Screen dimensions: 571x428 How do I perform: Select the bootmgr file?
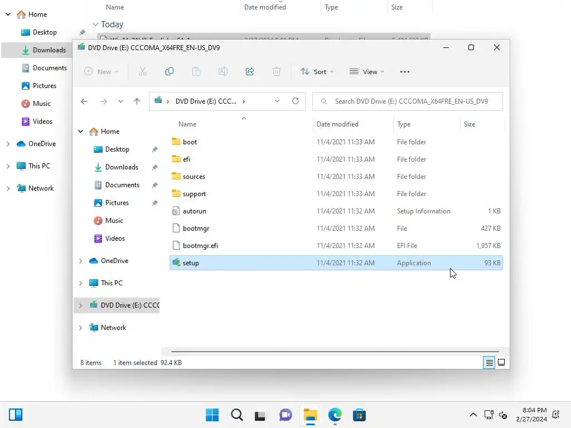coord(336,228)
